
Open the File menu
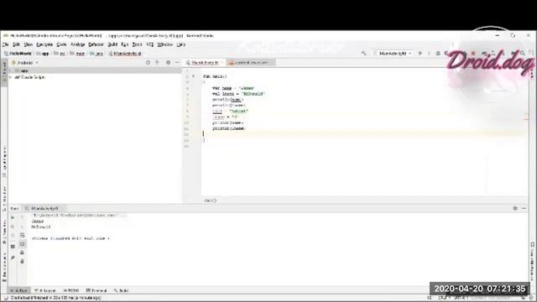pos(6,44)
